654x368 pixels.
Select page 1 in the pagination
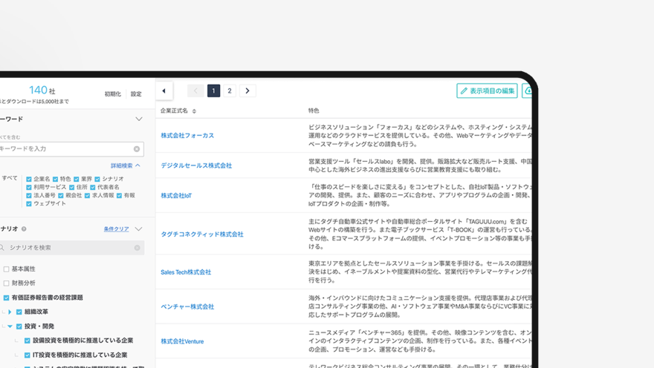[213, 91]
